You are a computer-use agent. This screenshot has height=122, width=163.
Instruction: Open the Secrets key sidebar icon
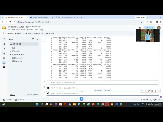point(4,58)
